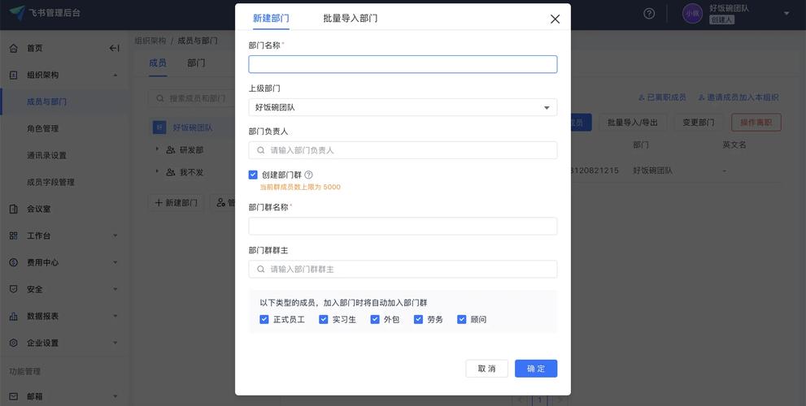
Task: Open 角色管理 in sidebar
Action: pos(42,128)
